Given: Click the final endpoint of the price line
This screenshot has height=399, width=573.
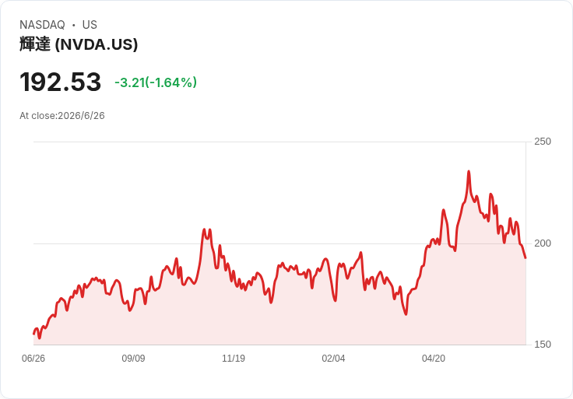Looking at the screenshot, I should tap(526, 257).
